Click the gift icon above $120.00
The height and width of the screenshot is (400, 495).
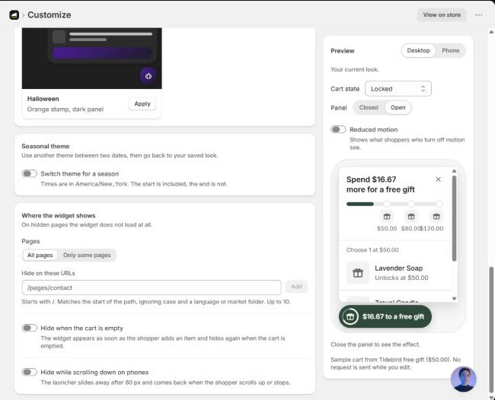(436, 217)
